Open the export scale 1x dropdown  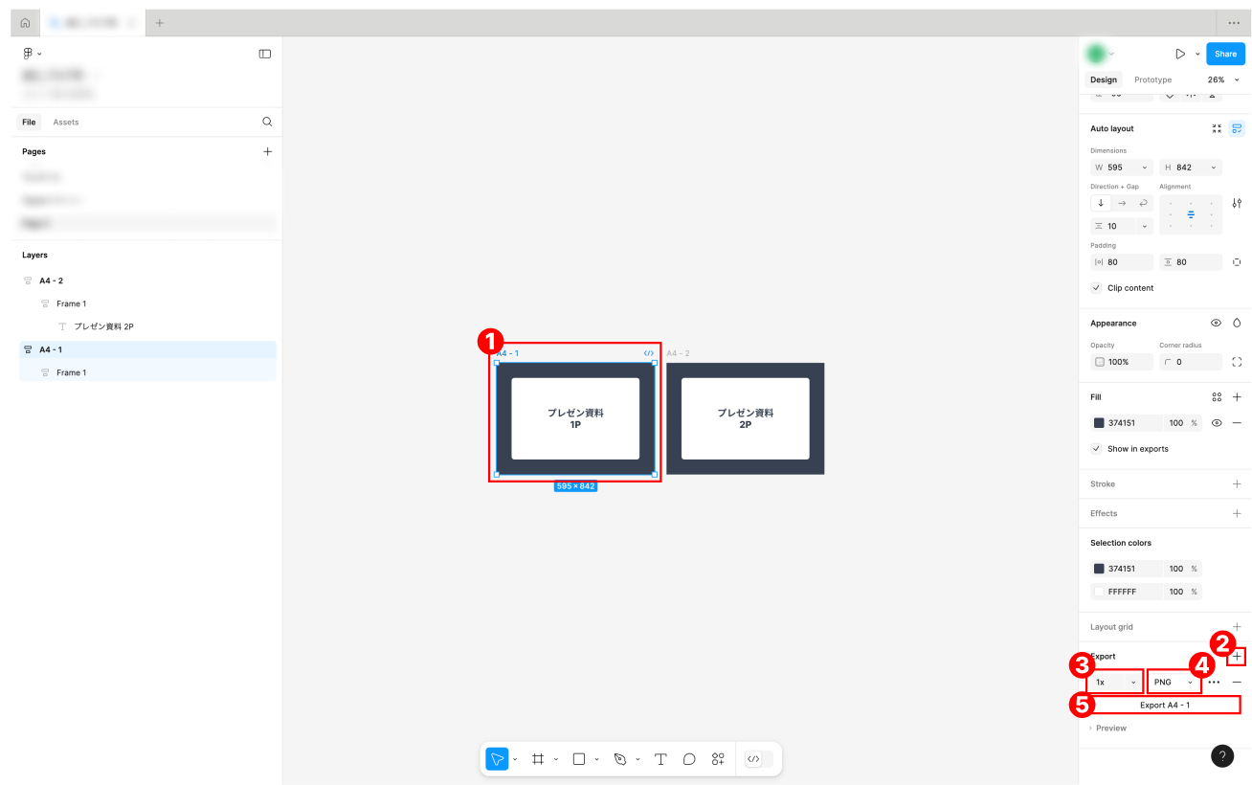click(1116, 683)
